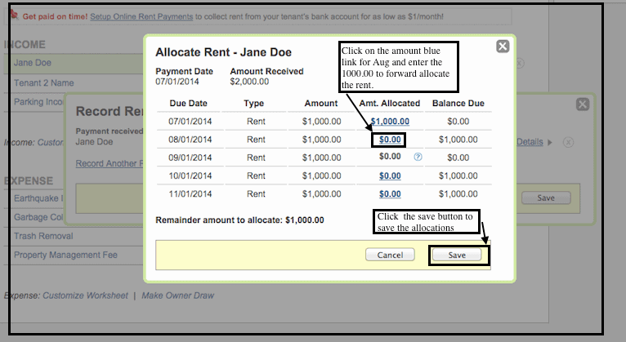Cancel the rent allocation

(390, 255)
